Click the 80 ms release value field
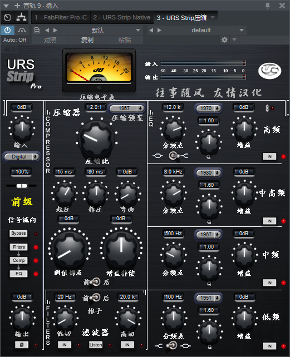 pyautogui.click(x=96, y=172)
